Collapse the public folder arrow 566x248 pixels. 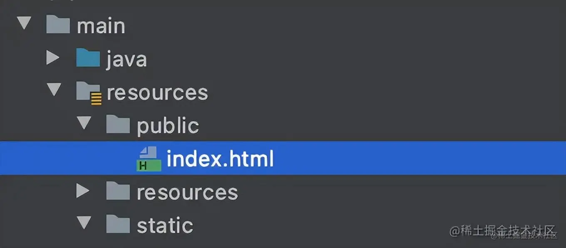tap(84, 123)
